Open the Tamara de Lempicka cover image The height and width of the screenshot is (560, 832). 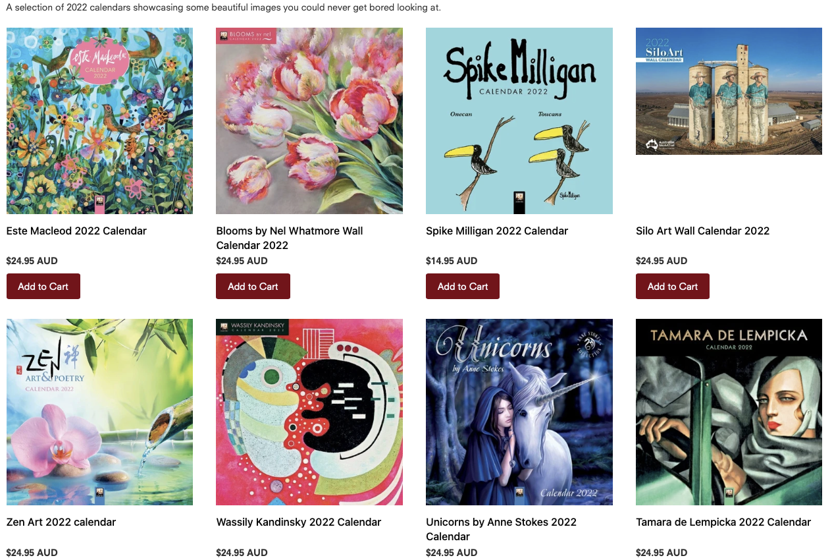point(729,412)
